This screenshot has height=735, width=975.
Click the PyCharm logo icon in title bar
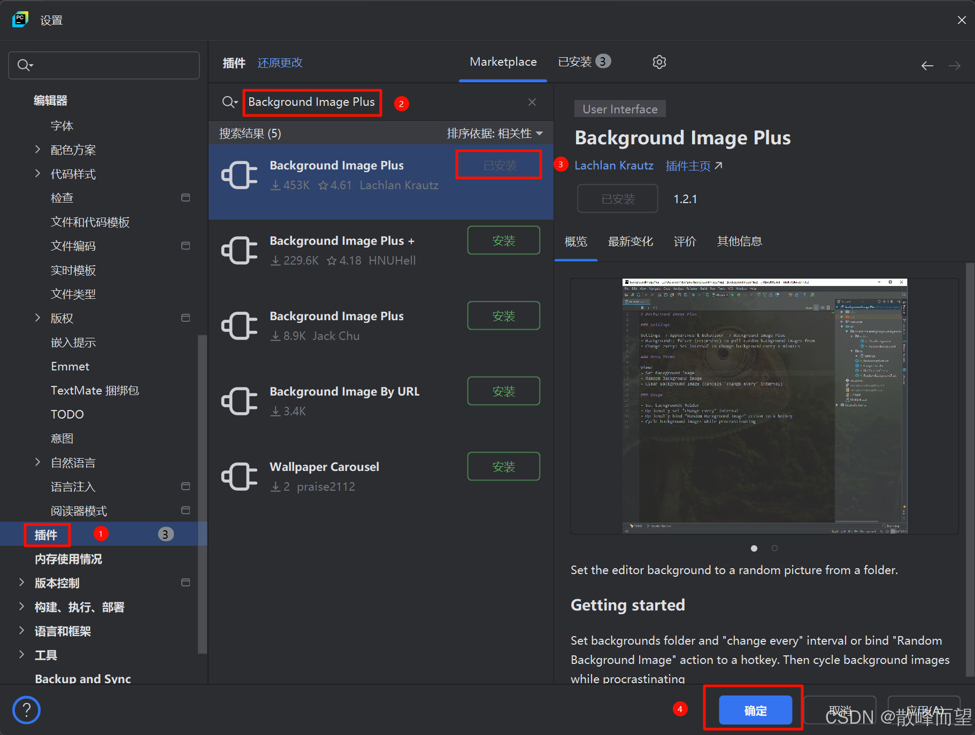(x=20, y=20)
